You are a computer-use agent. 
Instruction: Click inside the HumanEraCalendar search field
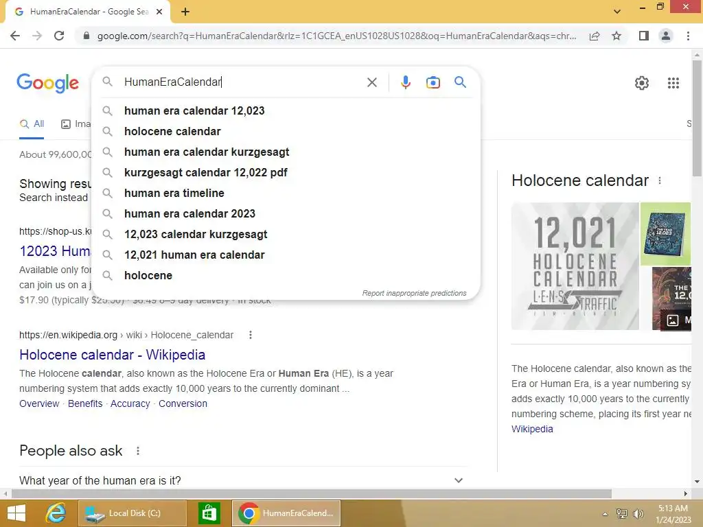pyautogui.click(x=242, y=82)
